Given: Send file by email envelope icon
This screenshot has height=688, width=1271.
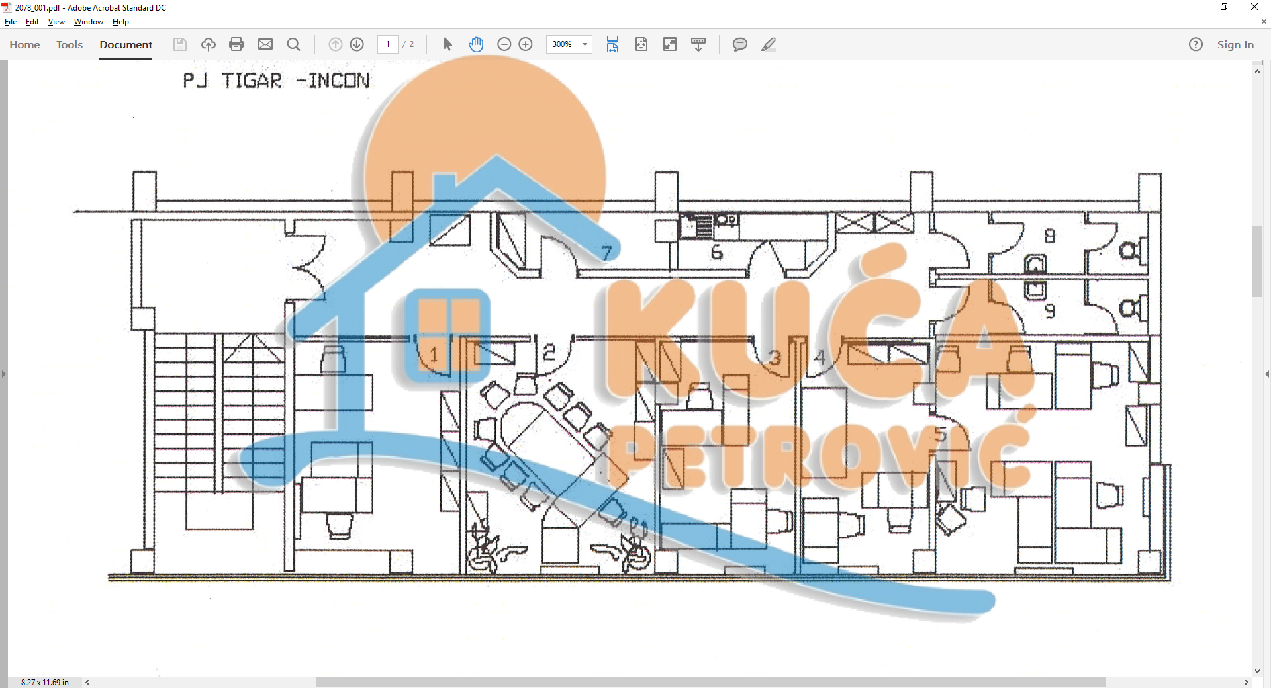Looking at the screenshot, I should click(265, 44).
